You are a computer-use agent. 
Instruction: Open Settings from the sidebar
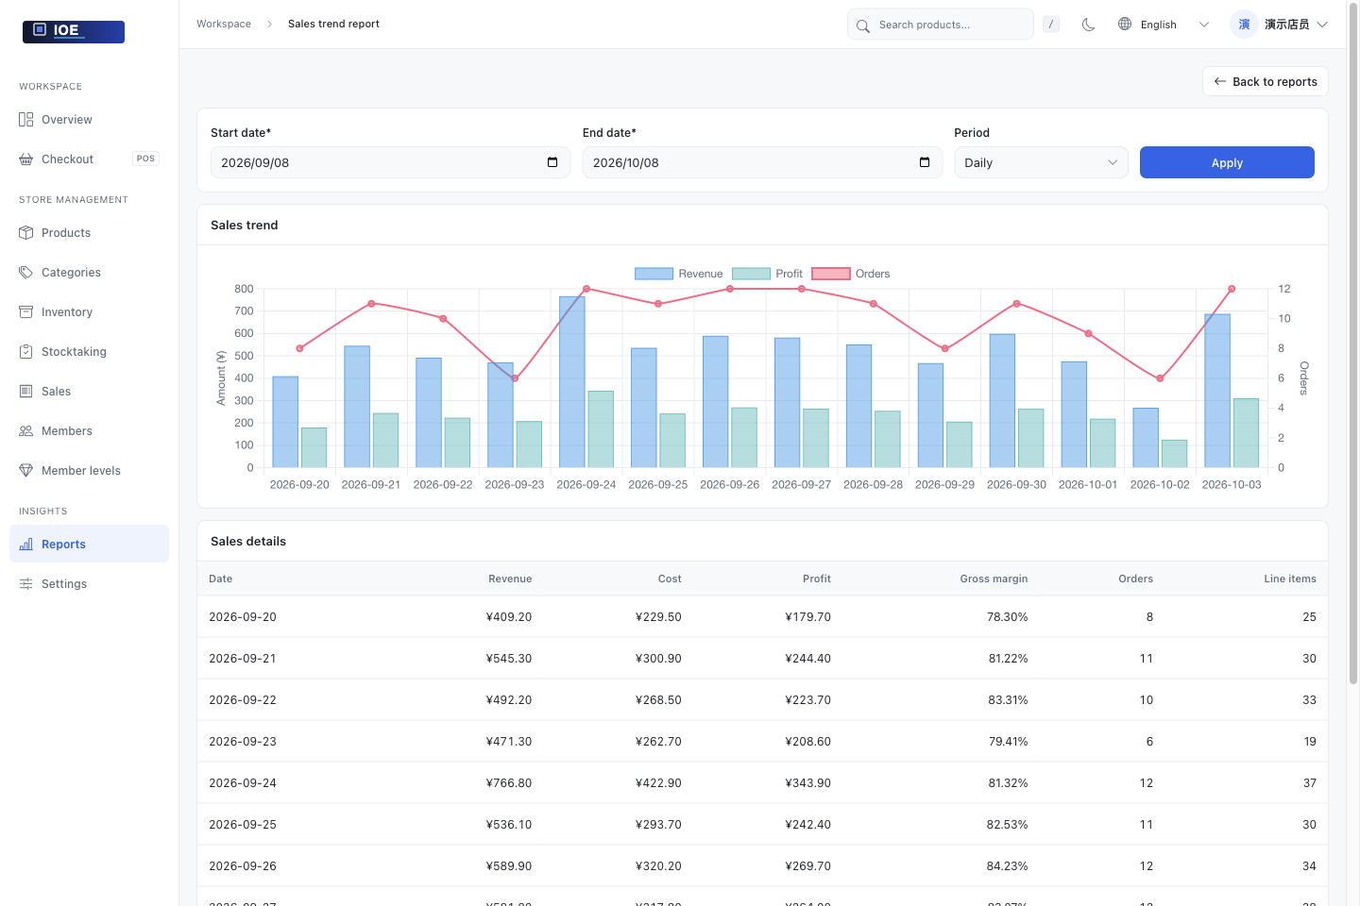[90, 584]
